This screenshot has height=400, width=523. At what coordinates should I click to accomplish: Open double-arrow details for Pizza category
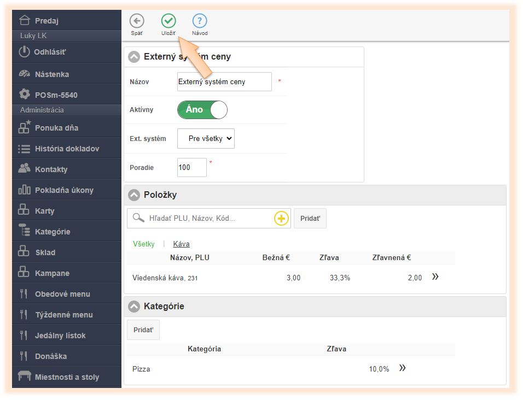[x=402, y=368]
